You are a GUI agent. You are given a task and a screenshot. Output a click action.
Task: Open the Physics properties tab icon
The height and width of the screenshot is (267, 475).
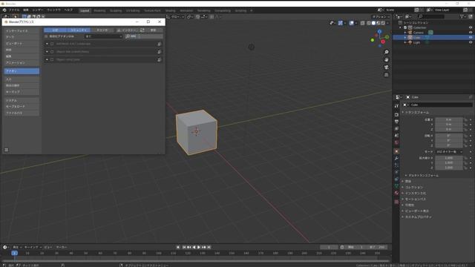point(396,172)
